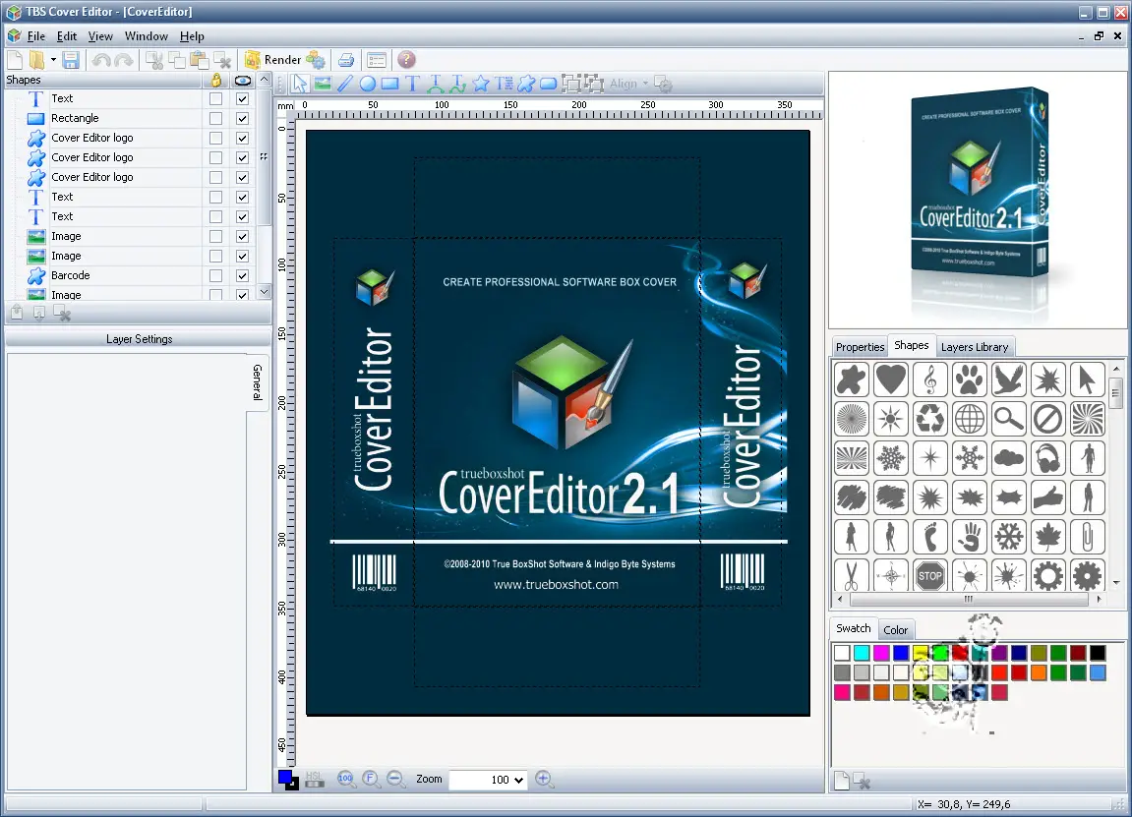Open render settings gear icon
The image size is (1132, 817).
[x=316, y=60]
